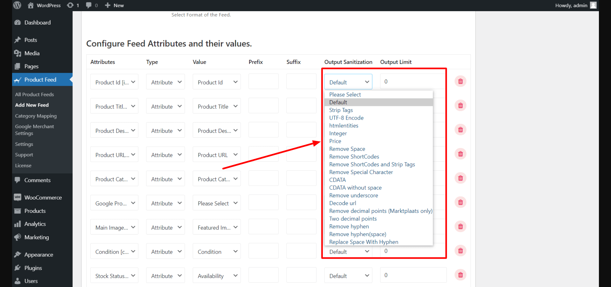The image size is (611, 287).
Task: Go to All Product Feeds
Action: click(x=34, y=94)
